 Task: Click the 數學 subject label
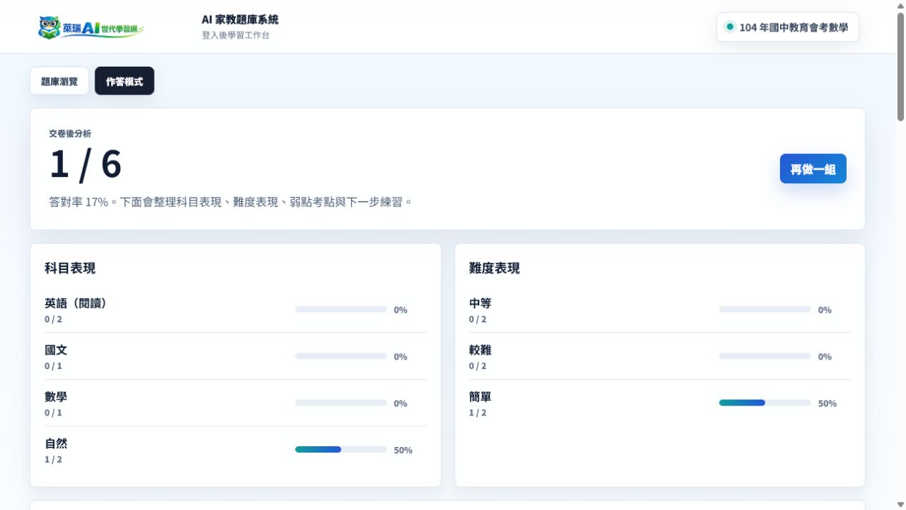click(56, 396)
